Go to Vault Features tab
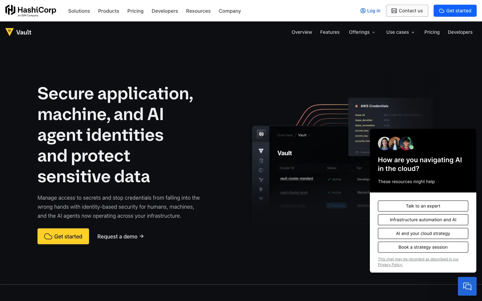Viewport: 482px width, 301px height. (x=330, y=32)
